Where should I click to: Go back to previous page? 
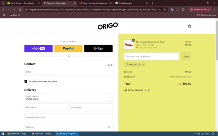[x=3, y=10]
